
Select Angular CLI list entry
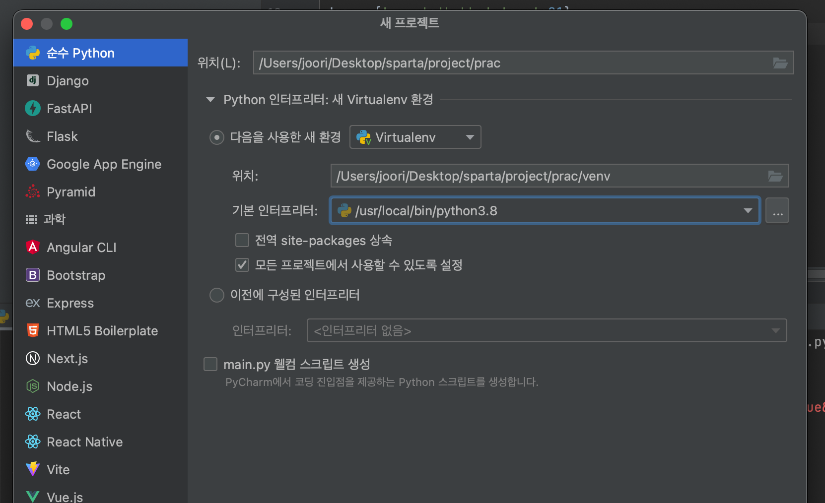(100, 247)
